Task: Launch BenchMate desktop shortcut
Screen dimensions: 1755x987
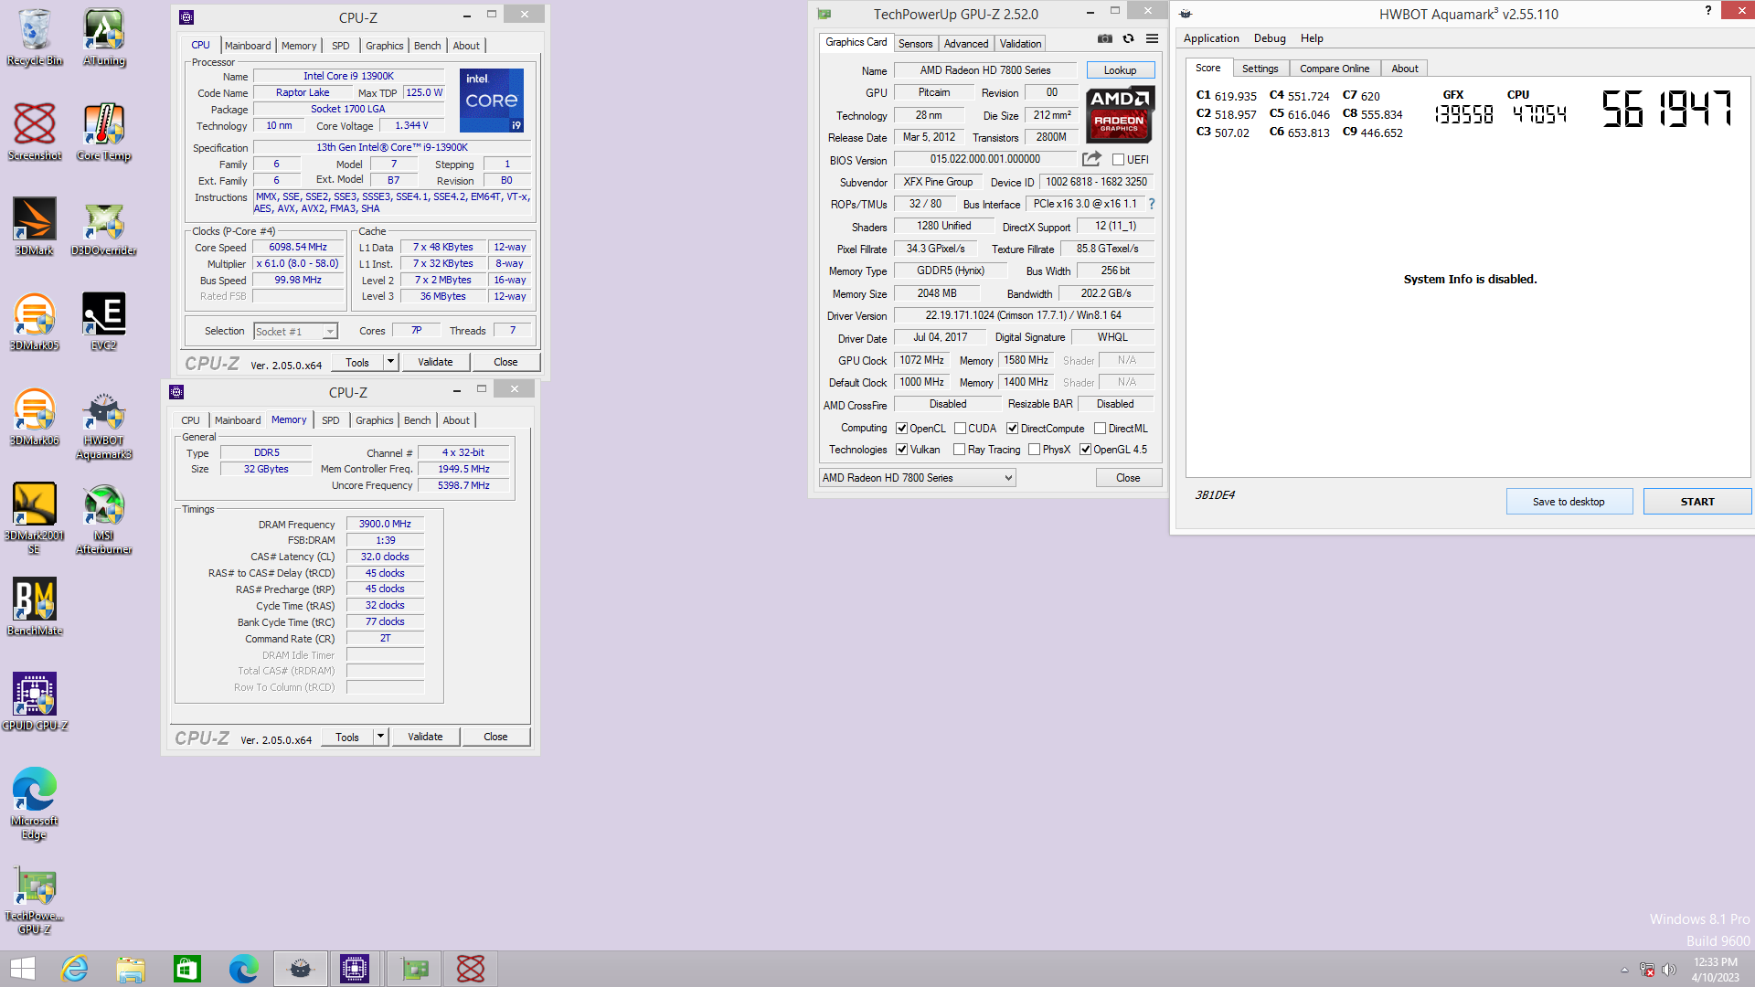Action: pos(35,608)
